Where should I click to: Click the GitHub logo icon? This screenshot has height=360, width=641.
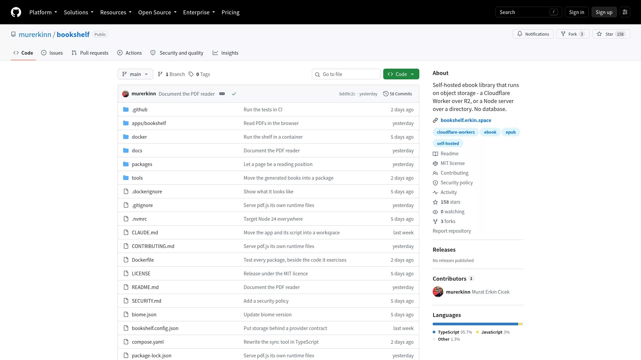click(16, 12)
